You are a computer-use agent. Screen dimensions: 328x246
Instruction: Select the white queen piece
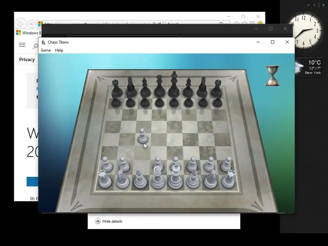(x=158, y=177)
